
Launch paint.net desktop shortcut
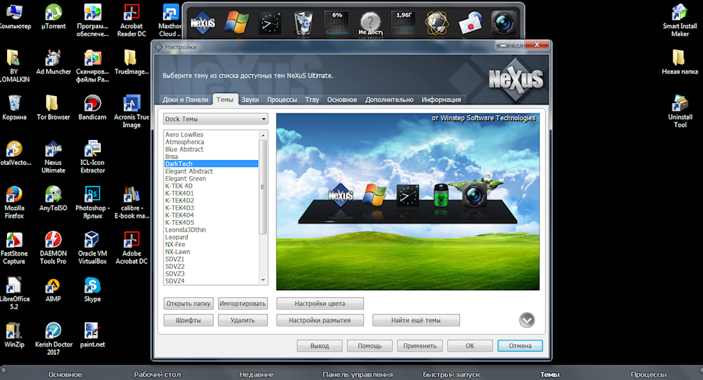pos(93,335)
